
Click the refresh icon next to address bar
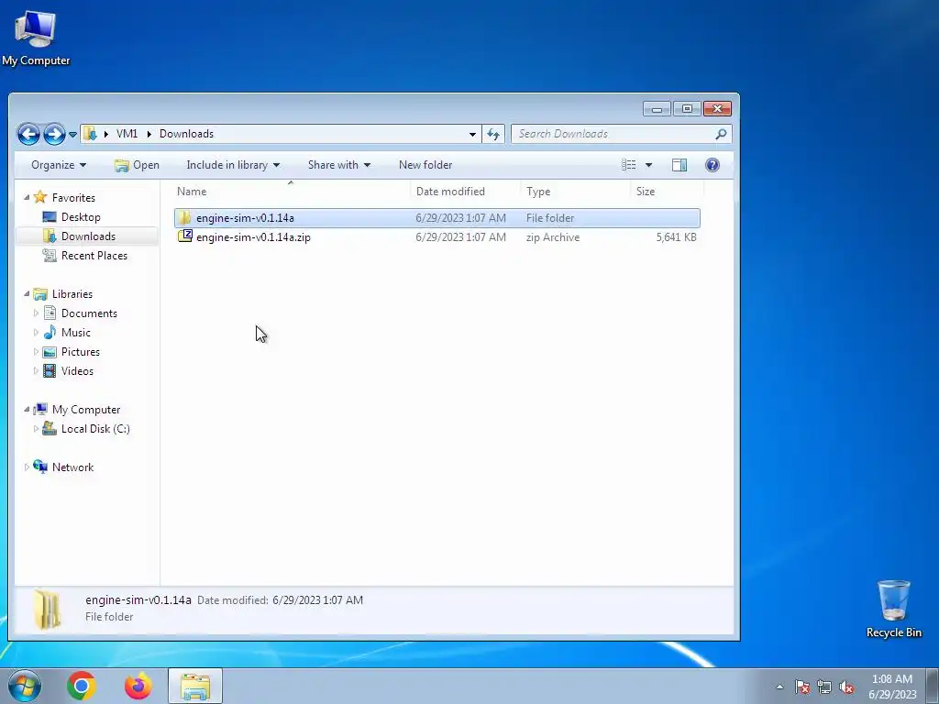click(492, 134)
